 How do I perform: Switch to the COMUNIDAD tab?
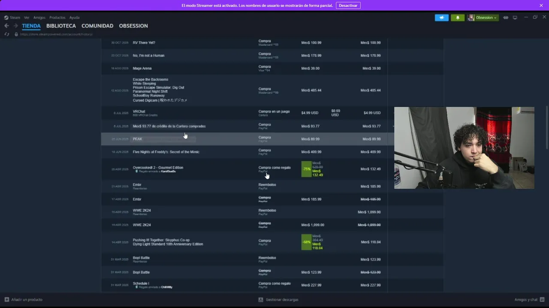click(97, 26)
